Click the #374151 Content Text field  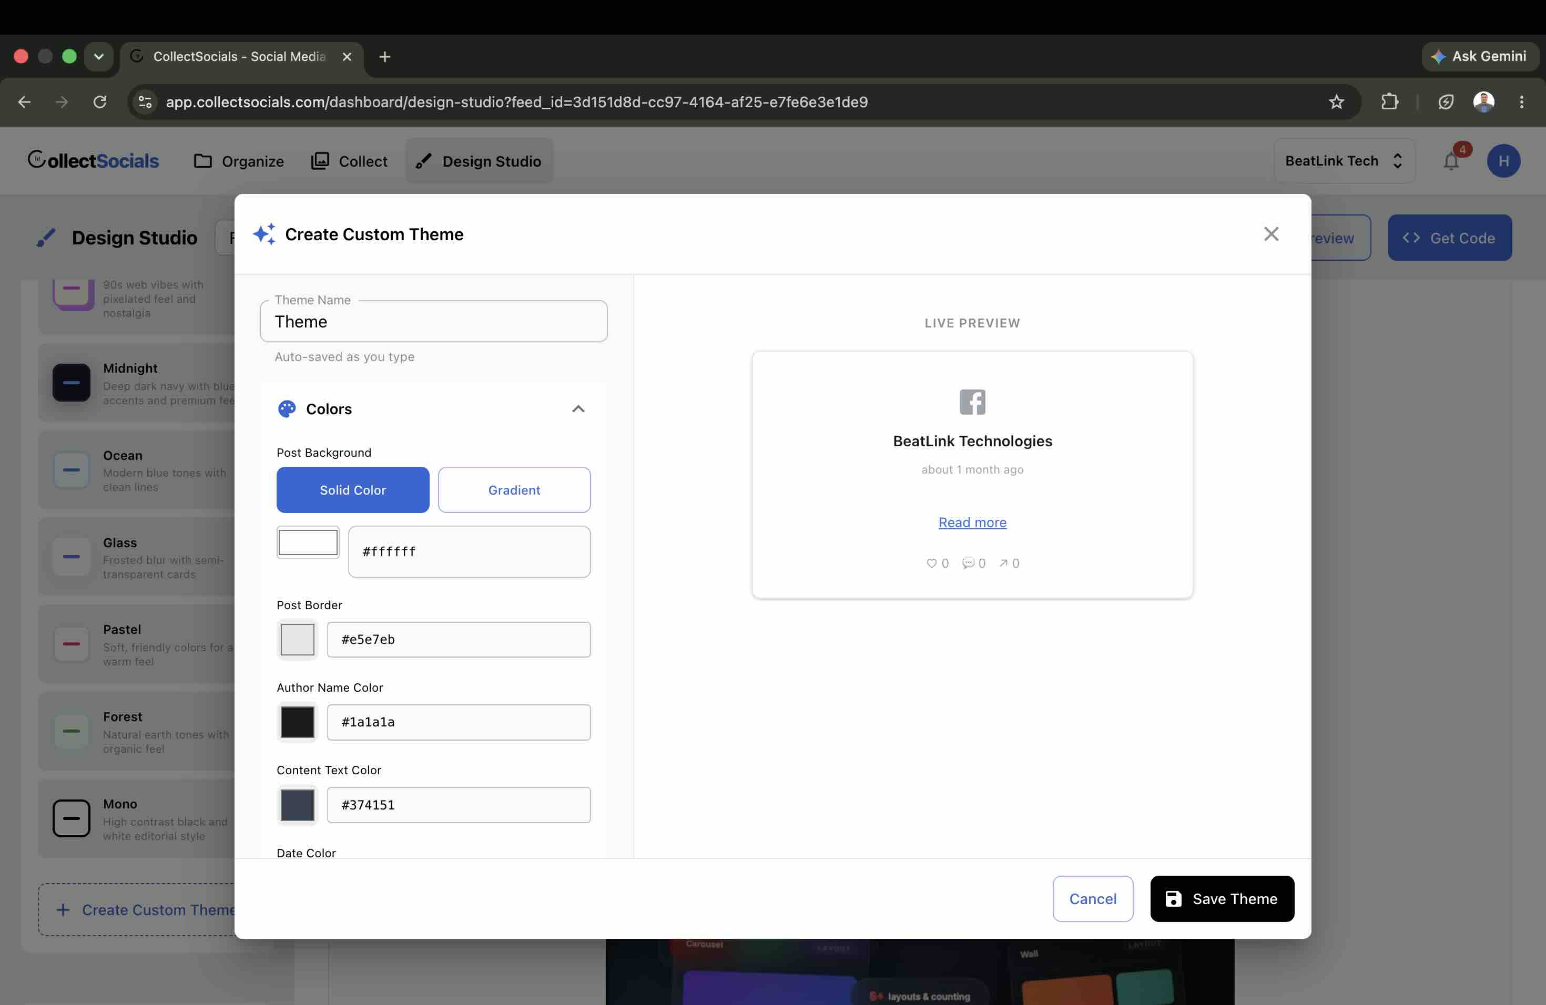(459, 805)
